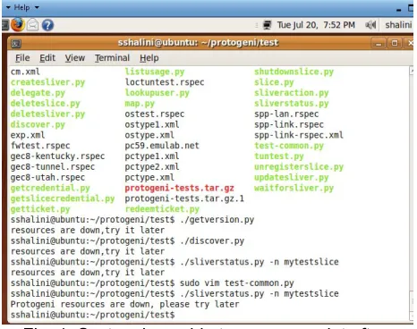Click gec8-utah.rspec file name

pos(47,177)
